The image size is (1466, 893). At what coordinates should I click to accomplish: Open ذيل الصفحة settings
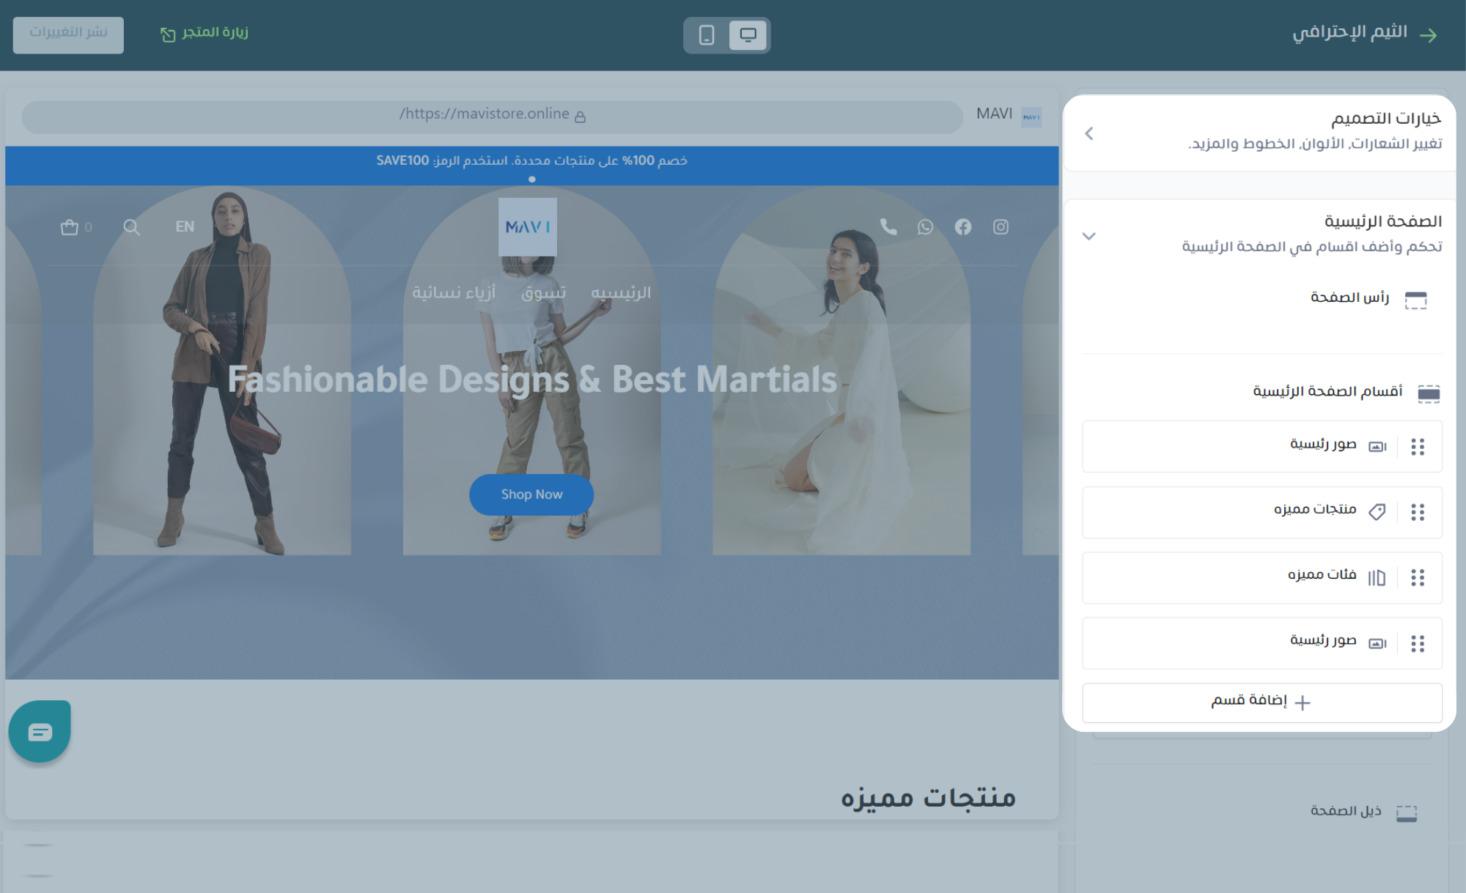click(x=1346, y=811)
